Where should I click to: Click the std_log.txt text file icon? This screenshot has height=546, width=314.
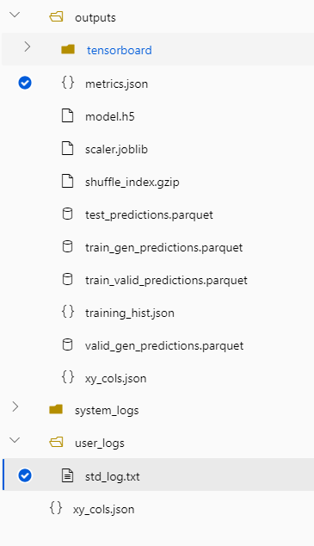67,475
